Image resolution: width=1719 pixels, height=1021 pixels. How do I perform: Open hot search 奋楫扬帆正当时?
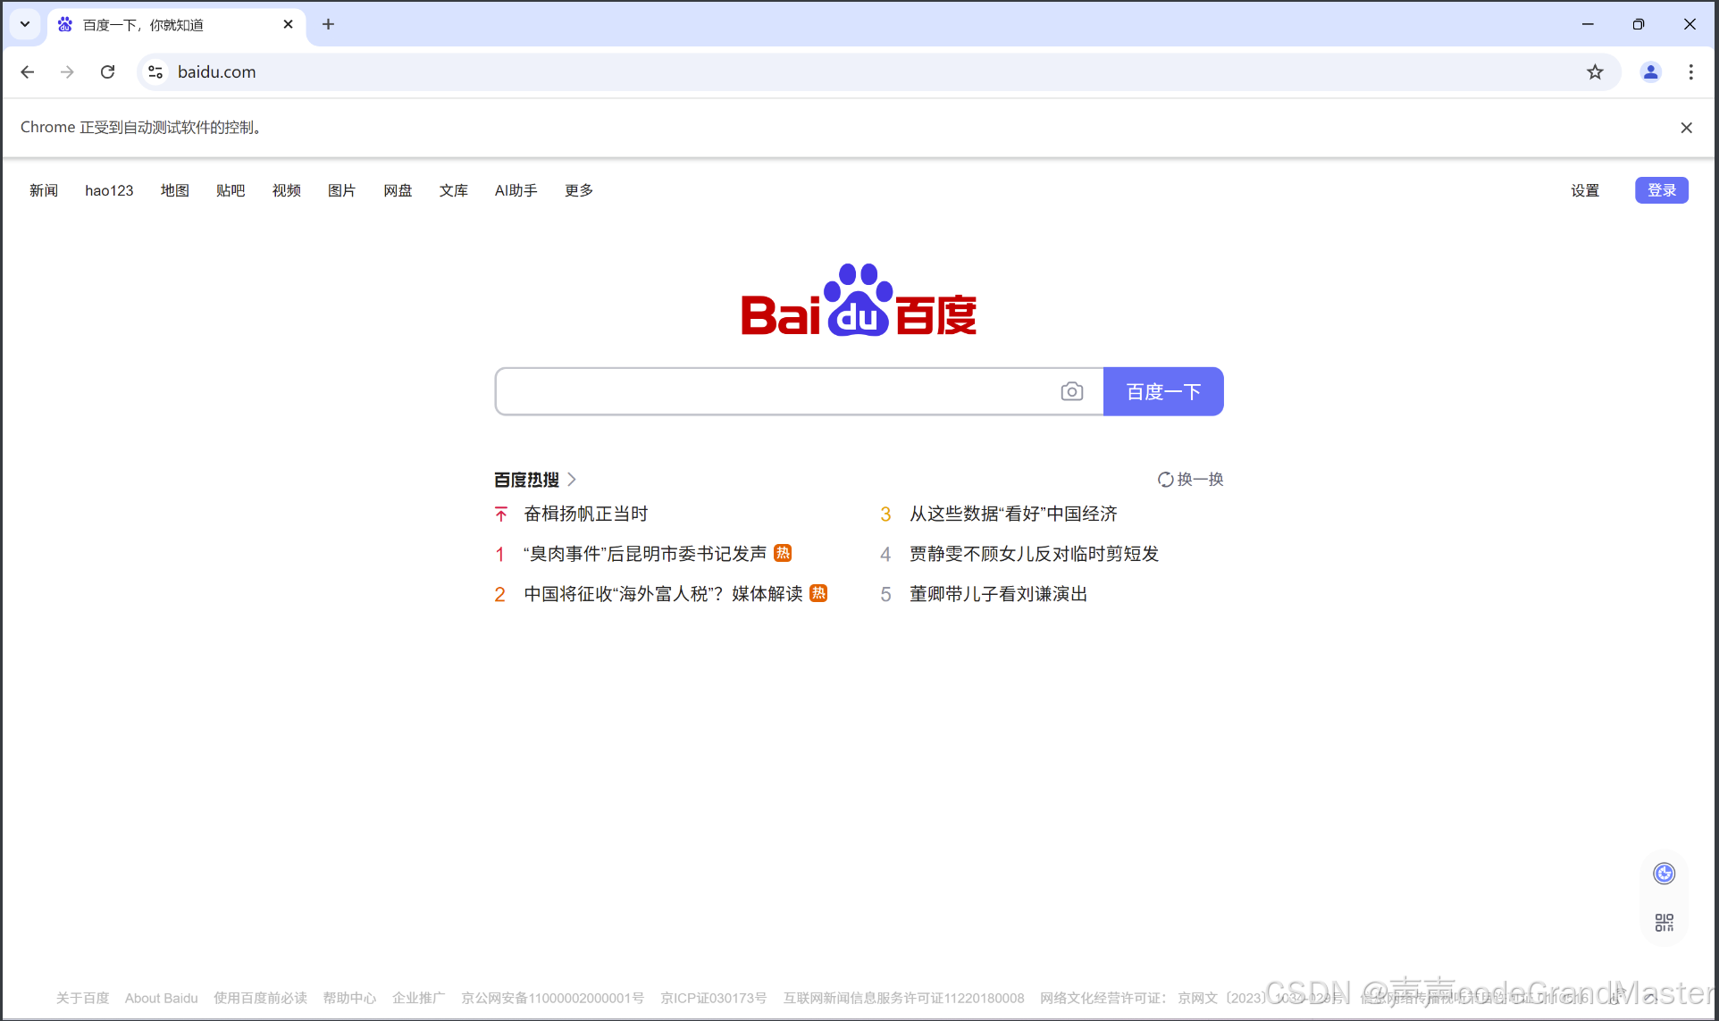[585, 514]
